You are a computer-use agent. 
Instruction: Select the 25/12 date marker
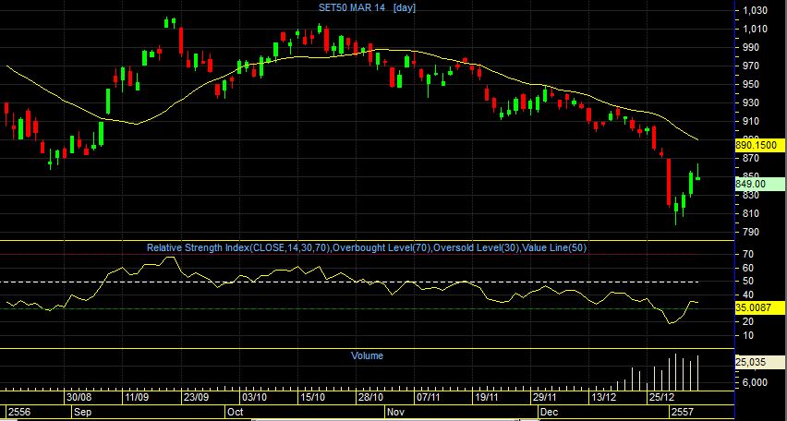(661, 398)
